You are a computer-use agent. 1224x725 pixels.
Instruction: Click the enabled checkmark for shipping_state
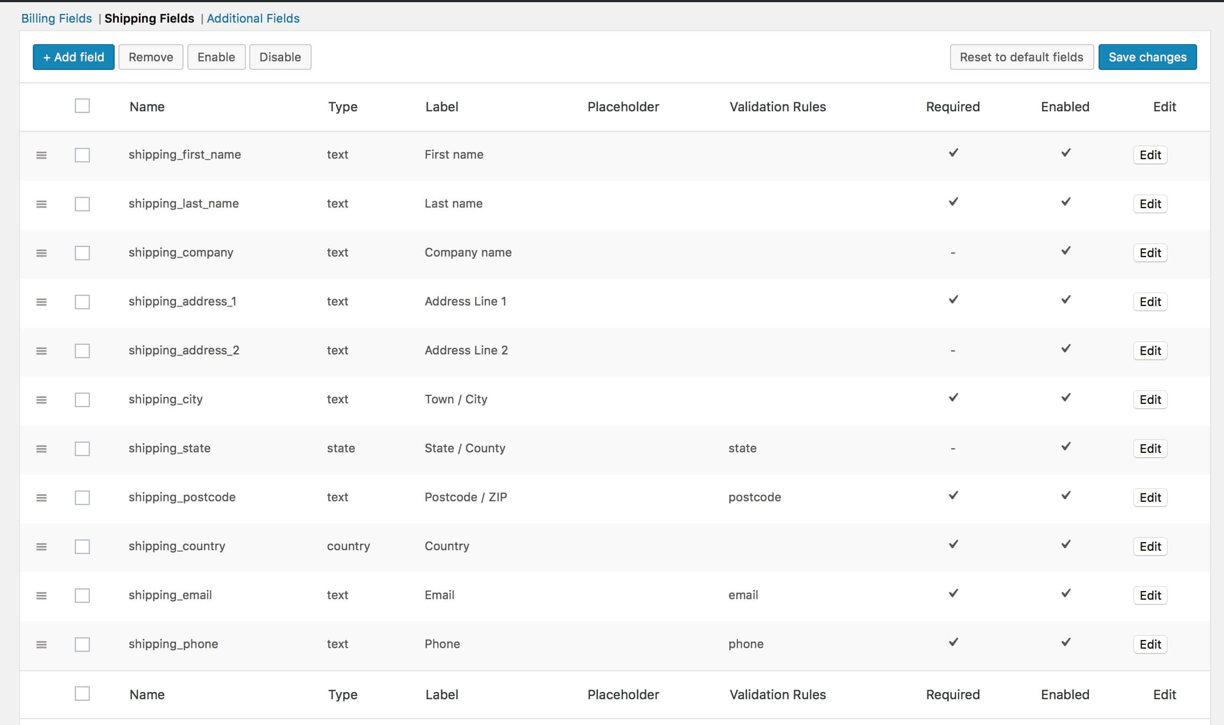[1066, 446]
